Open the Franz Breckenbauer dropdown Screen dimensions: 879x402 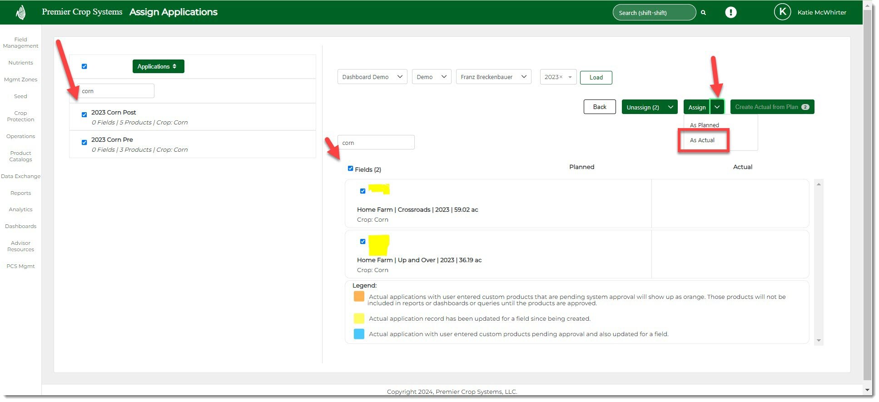pyautogui.click(x=493, y=77)
